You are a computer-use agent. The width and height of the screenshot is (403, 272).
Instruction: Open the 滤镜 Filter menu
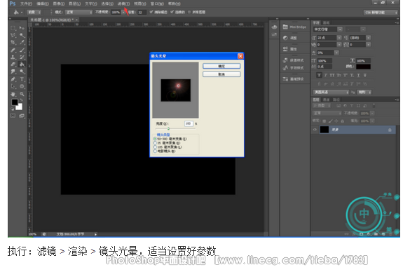123,4
